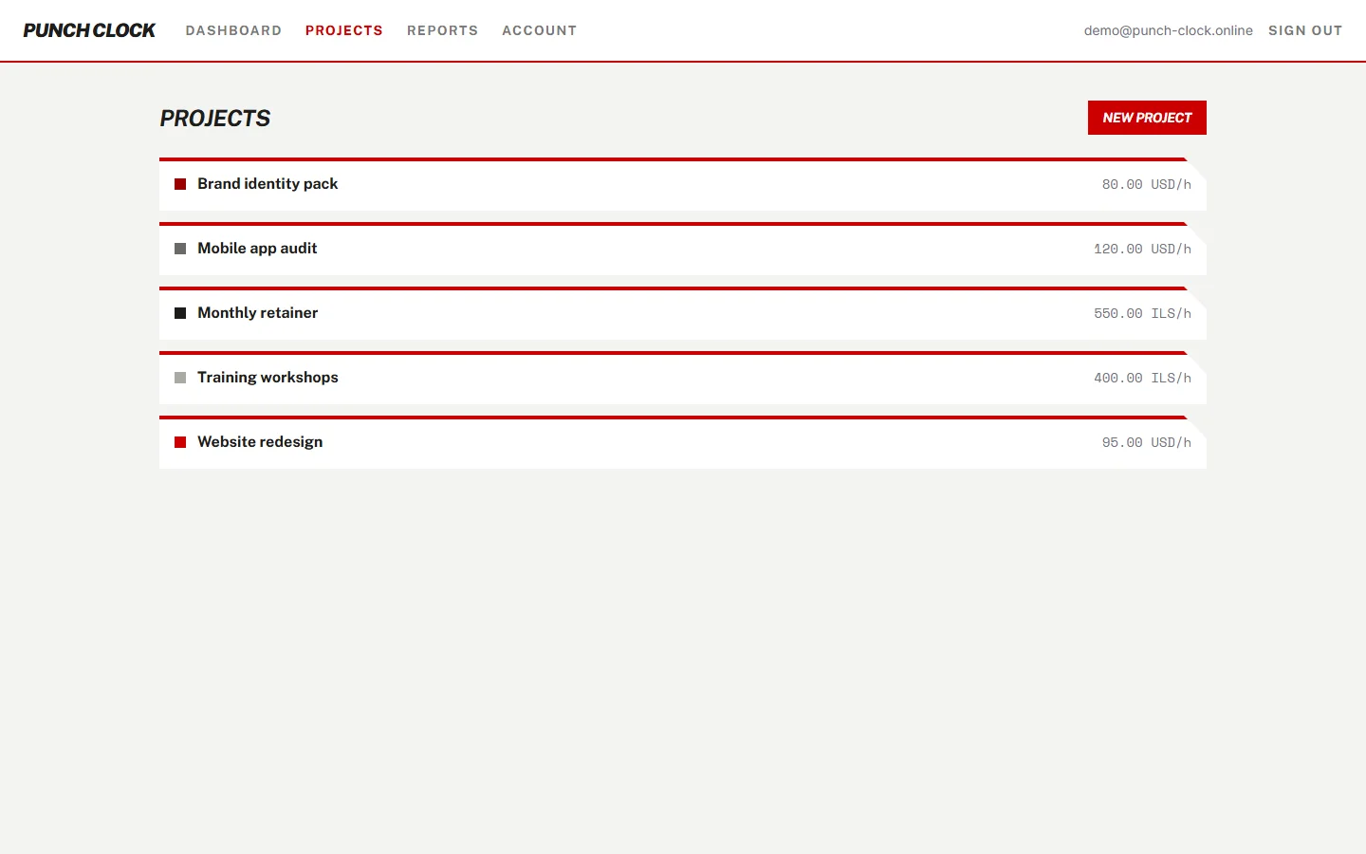Image resolution: width=1366 pixels, height=854 pixels.
Task: Click the Training workshops color swatch
Action: pyautogui.click(x=180, y=378)
